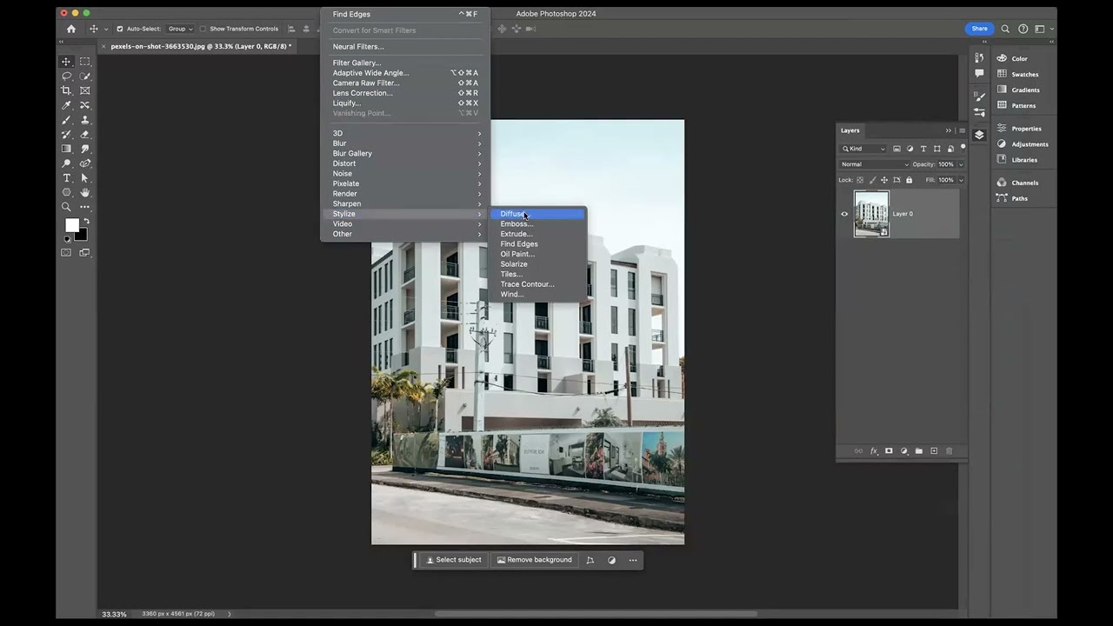Open layer filter Kind dropdown

click(x=863, y=149)
